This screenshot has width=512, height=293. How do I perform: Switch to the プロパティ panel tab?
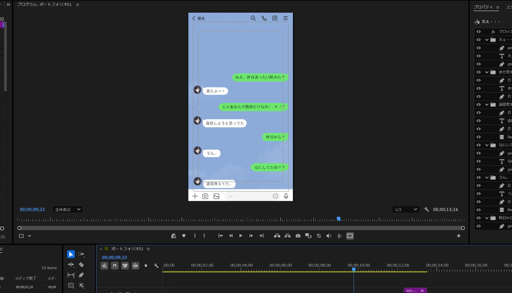pos(483,7)
